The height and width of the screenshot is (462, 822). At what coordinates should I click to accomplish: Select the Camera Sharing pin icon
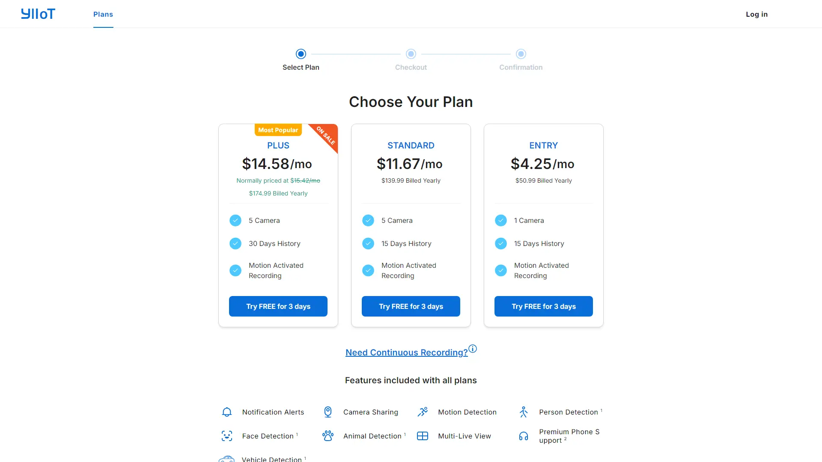pos(328,412)
